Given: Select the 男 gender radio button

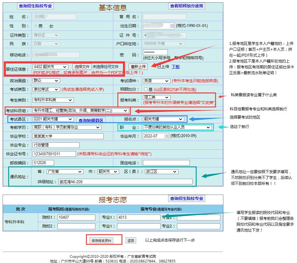Looking at the screenshot, I should click(x=36, y=26).
